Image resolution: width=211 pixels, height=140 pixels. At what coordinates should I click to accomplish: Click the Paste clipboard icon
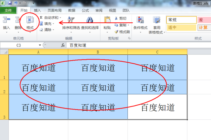click(107, 20)
